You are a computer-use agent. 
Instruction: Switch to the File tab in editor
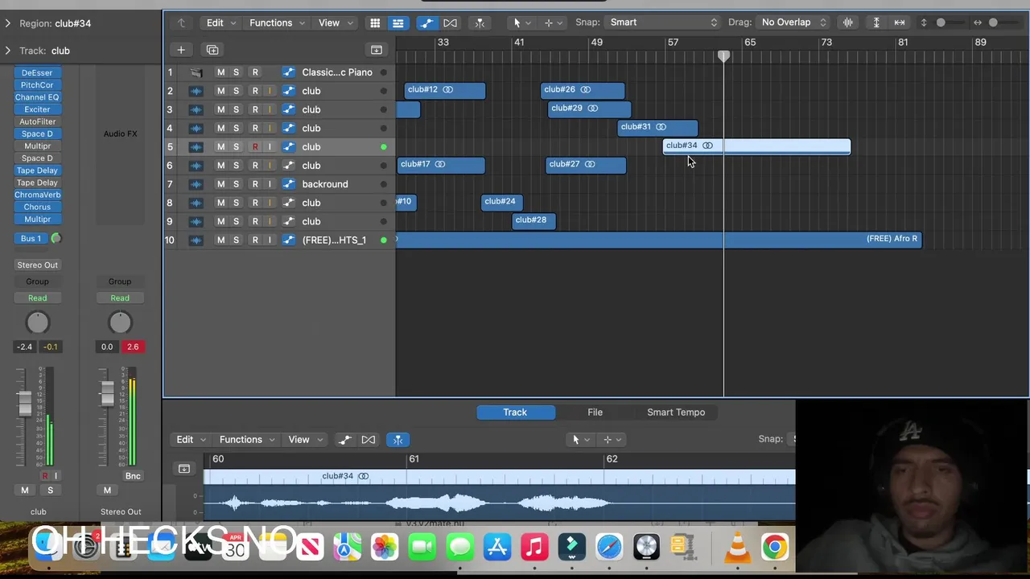click(x=595, y=413)
